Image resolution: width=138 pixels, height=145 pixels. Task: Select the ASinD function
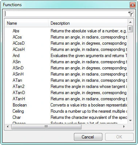18,68
